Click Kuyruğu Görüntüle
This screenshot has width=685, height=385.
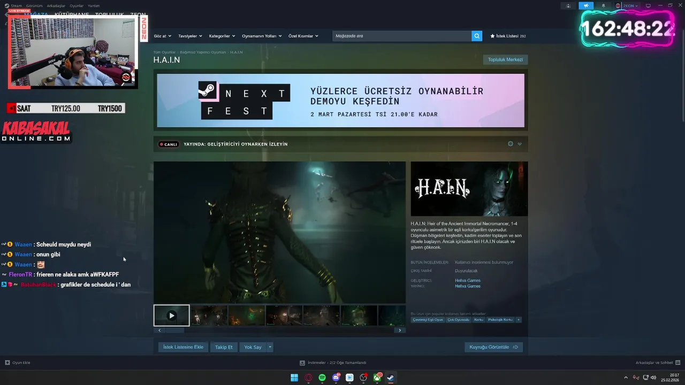[x=493, y=347]
